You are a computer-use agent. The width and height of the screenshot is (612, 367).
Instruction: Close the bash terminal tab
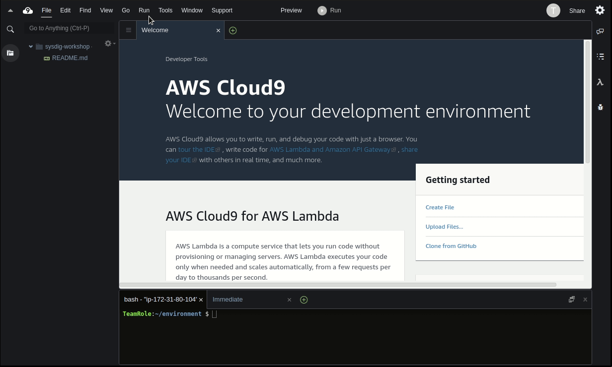201,300
